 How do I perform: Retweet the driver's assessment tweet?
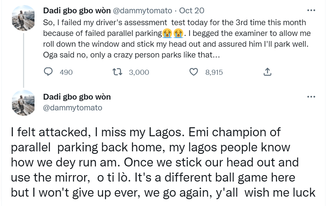(117, 72)
